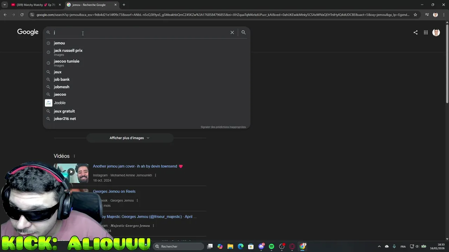Open volume control in the tray
The width and height of the screenshot is (449, 252).
[417, 246]
